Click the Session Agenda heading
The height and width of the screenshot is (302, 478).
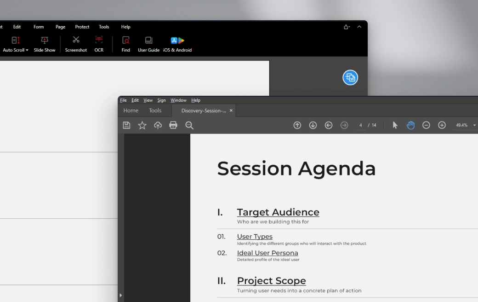click(296, 168)
